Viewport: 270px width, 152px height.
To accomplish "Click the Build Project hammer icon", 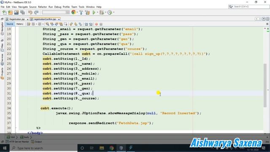I will (81, 12).
